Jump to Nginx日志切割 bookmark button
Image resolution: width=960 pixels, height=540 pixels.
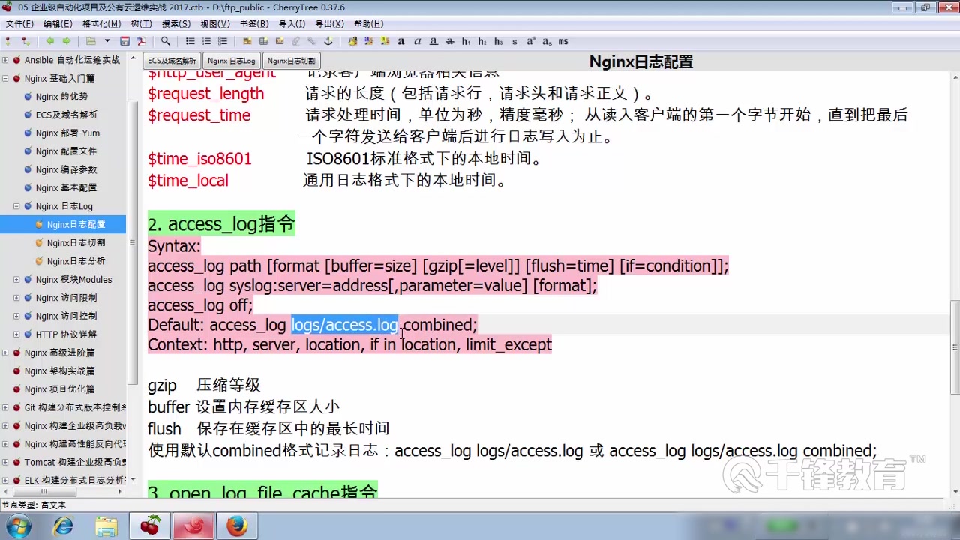coord(291,61)
